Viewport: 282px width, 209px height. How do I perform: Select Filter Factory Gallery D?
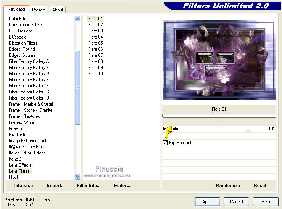[x=29, y=74]
